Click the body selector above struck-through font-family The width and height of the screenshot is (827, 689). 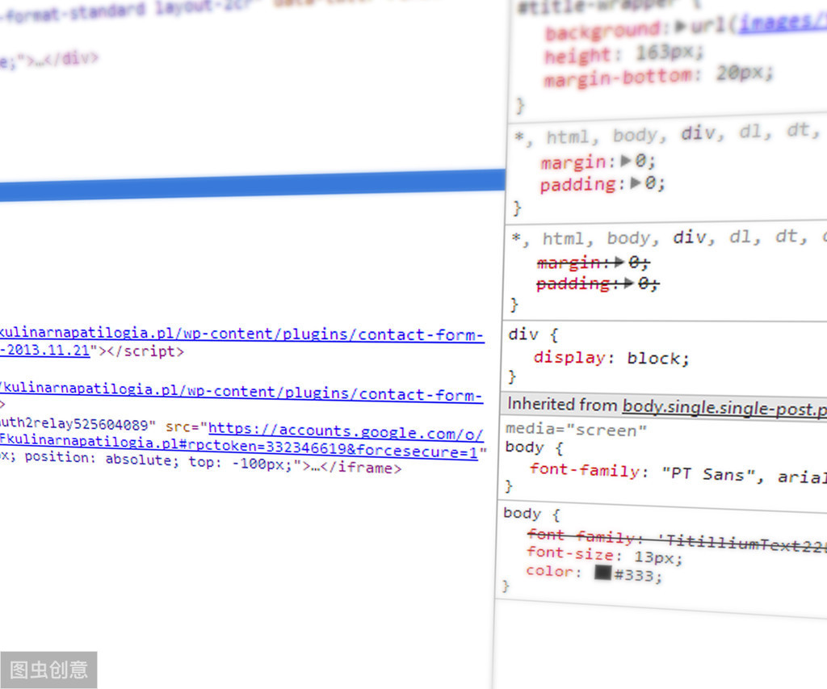coord(523,513)
